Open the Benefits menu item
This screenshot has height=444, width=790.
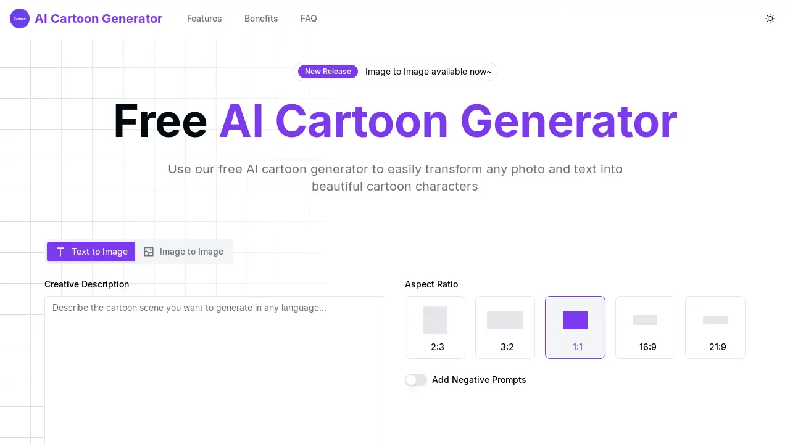(261, 18)
